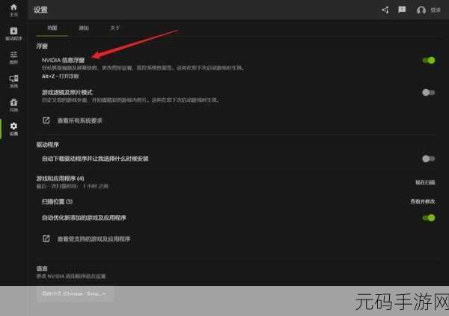The image size is (449, 316).
Task: Click the 游戏和应用程序 (4) heading
Action: (60, 178)
